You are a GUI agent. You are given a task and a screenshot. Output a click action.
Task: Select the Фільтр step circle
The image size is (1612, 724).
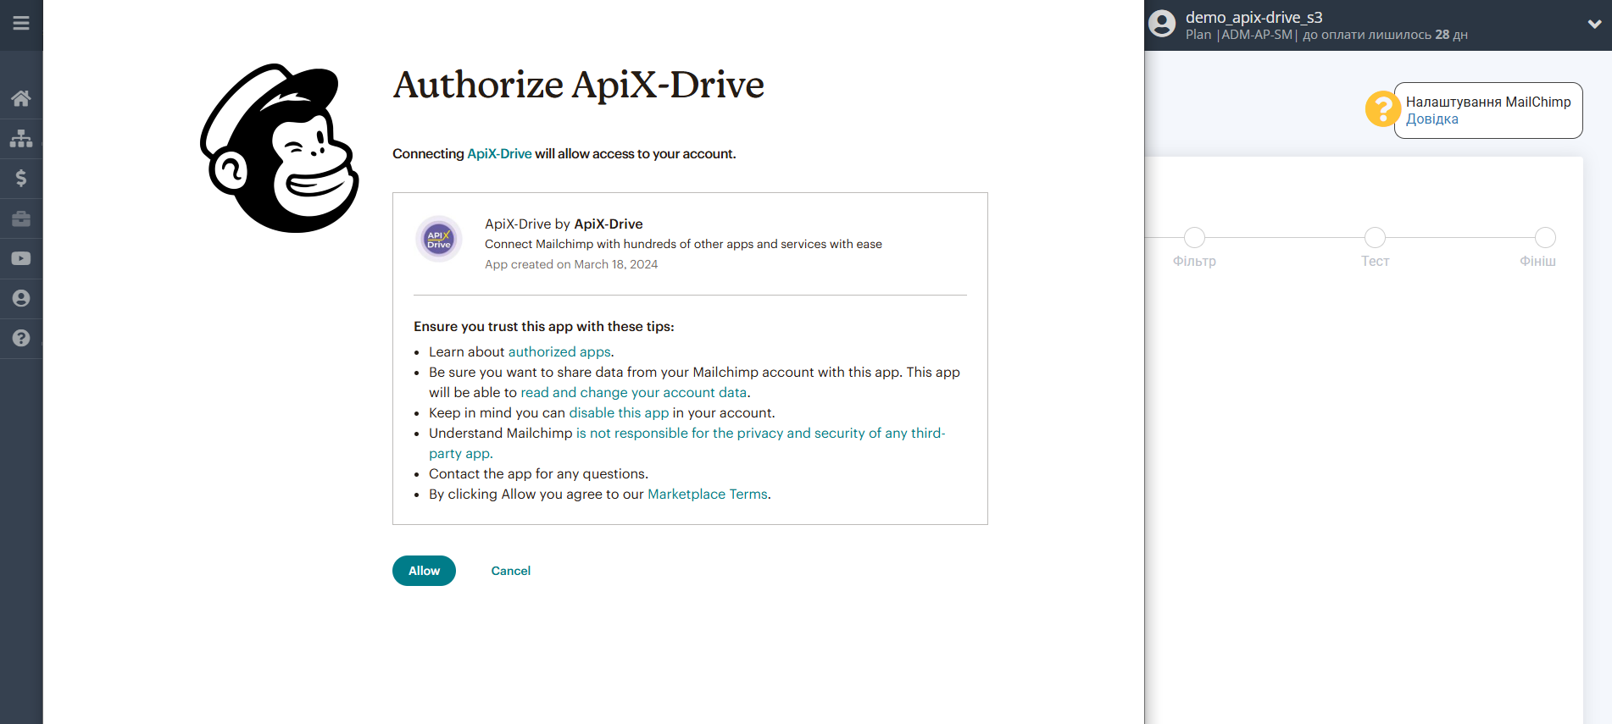point(1194,238)
